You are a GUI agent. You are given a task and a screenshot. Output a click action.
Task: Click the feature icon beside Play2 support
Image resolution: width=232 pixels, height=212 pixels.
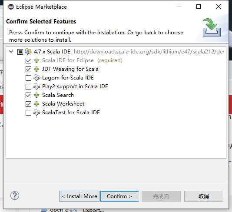click(36, 86)
